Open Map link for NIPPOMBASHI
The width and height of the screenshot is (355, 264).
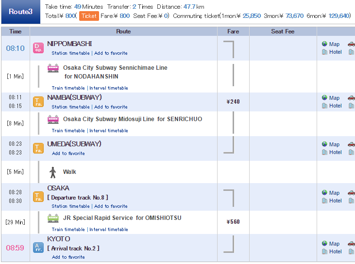pyautogui.click(x=334, y=44)
